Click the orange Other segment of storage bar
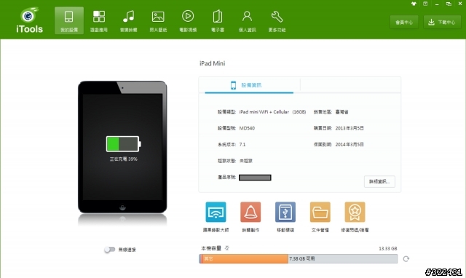466x278 pixels. coord(245,258)
